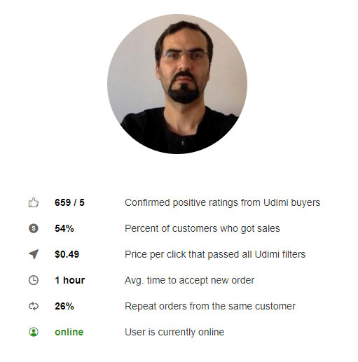Click 'Price per click that passed all Udimi filters'

coord(215,255)
